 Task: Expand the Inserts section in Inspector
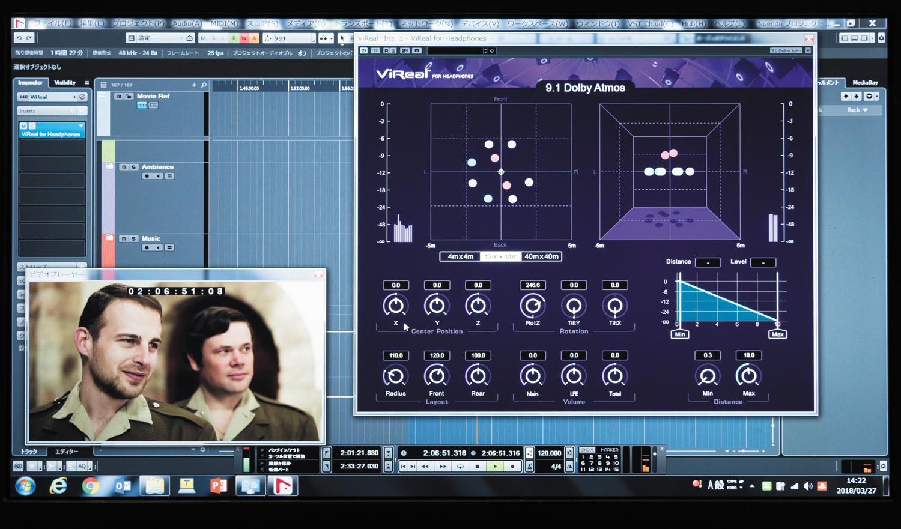(x=48, y=111)
